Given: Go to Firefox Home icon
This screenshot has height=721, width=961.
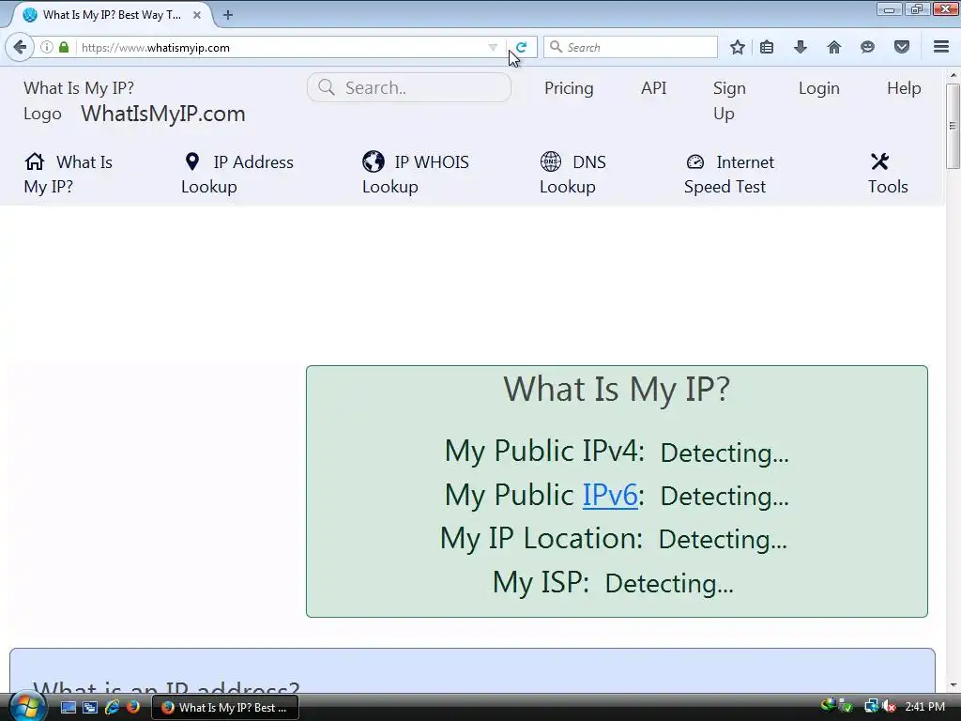Looking at the screenshot, I should tap(833, 47).
